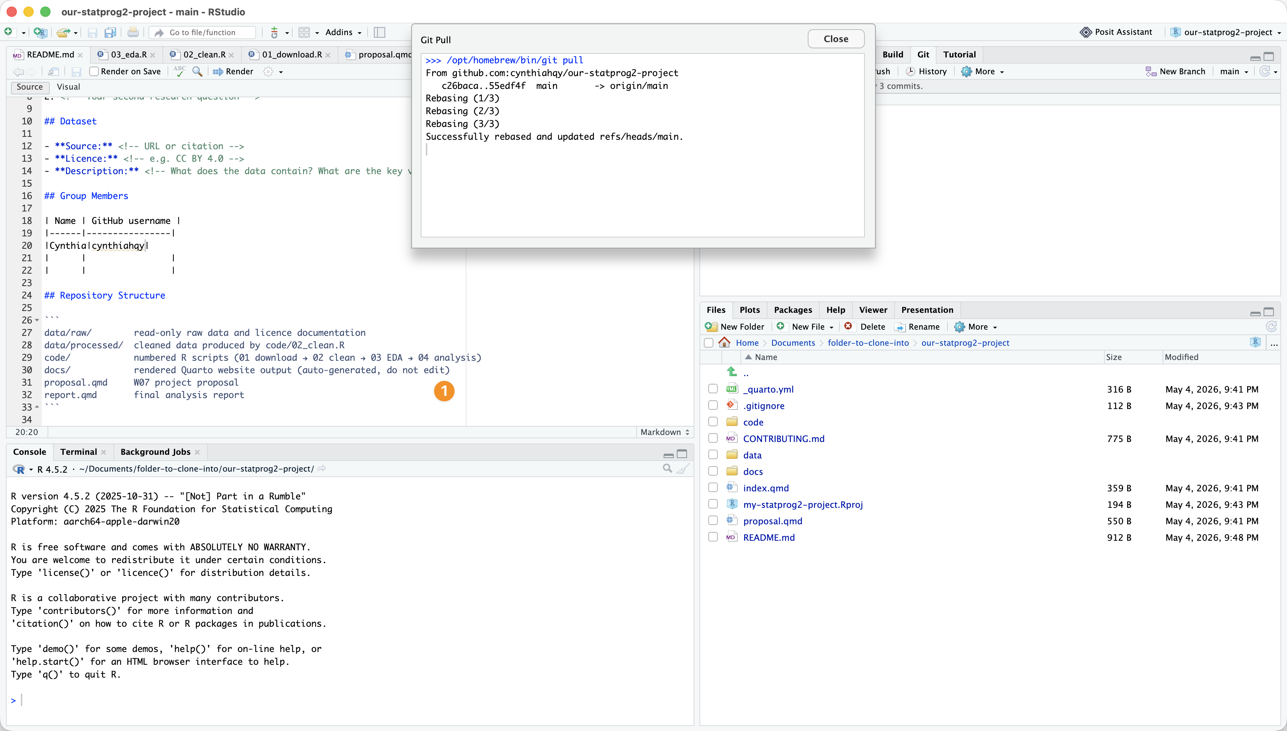Click the Find magnifier icon in editor toolbar

[x=197, y=71]
